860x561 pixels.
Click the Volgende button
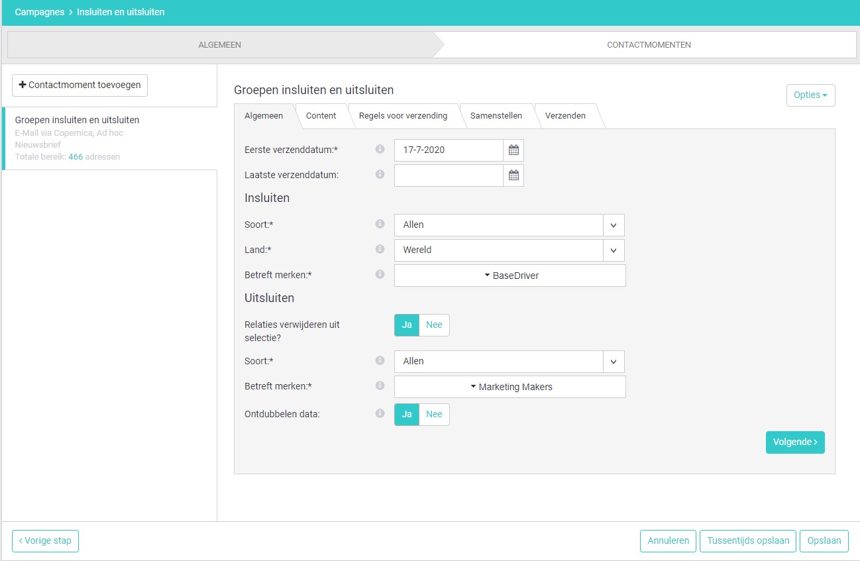pos(795,442)
